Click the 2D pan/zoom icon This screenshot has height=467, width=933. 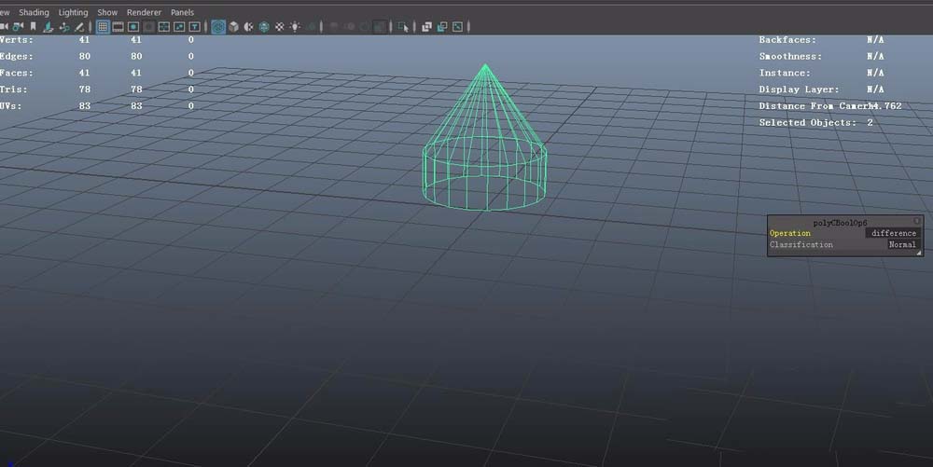tap(63, 27)
